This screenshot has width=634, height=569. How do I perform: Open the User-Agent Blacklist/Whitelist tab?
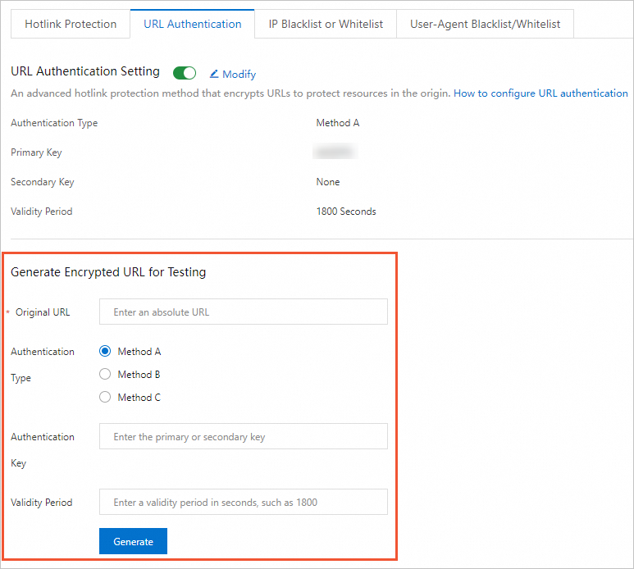(x=485, y=24)
